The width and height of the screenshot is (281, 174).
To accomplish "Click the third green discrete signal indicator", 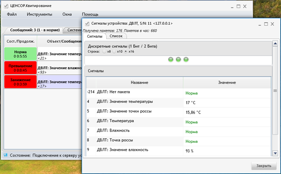I will pos(186,60).
